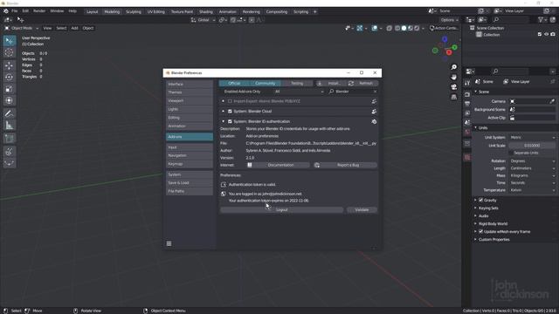Activate the Select Box tool

tap(10, 41)
